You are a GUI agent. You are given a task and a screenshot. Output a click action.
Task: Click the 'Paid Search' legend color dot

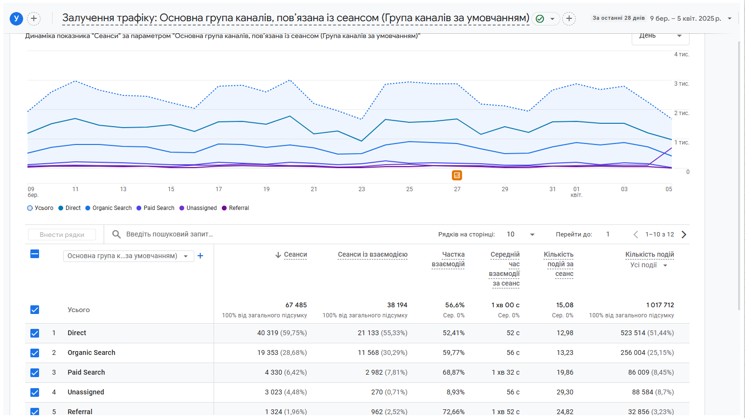pos(139,208)
